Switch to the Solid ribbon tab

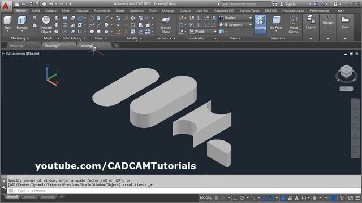36,11
